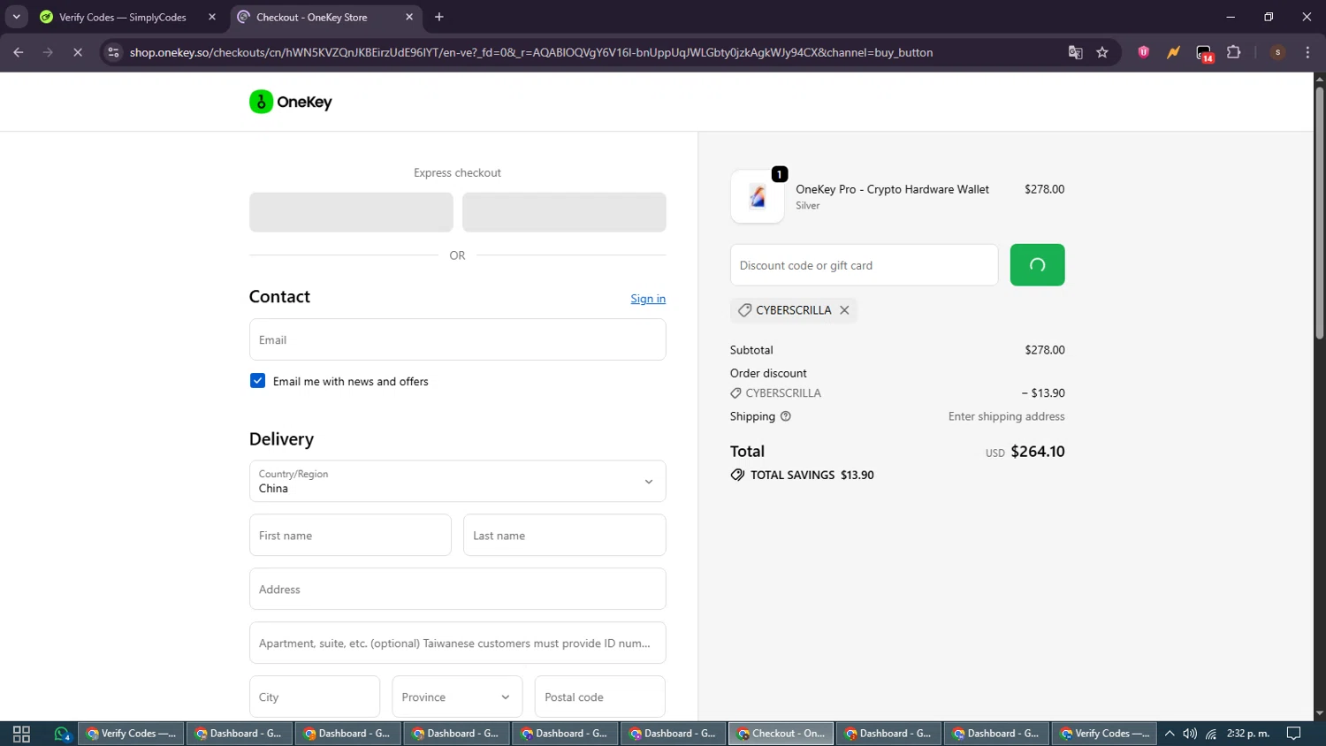Switch to the Checkout - On... taskbar window
1326x746 pixels.
[x=781, y=734]
